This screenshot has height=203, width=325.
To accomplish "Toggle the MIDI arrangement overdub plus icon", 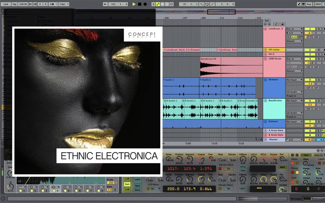I will click(153, 4).
